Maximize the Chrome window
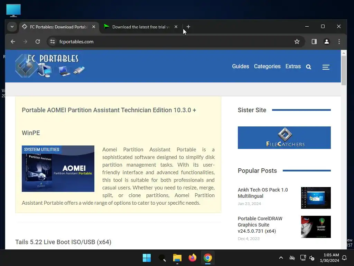The image size is (354, 266). pos(323,26)
